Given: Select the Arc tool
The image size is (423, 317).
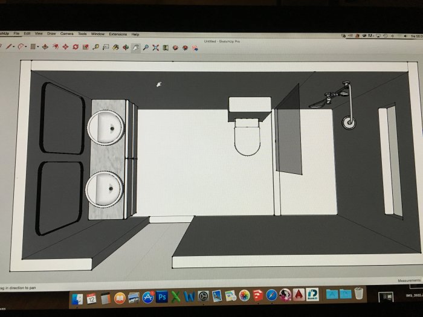Looking at the screenshot, I should pos(21,46).
